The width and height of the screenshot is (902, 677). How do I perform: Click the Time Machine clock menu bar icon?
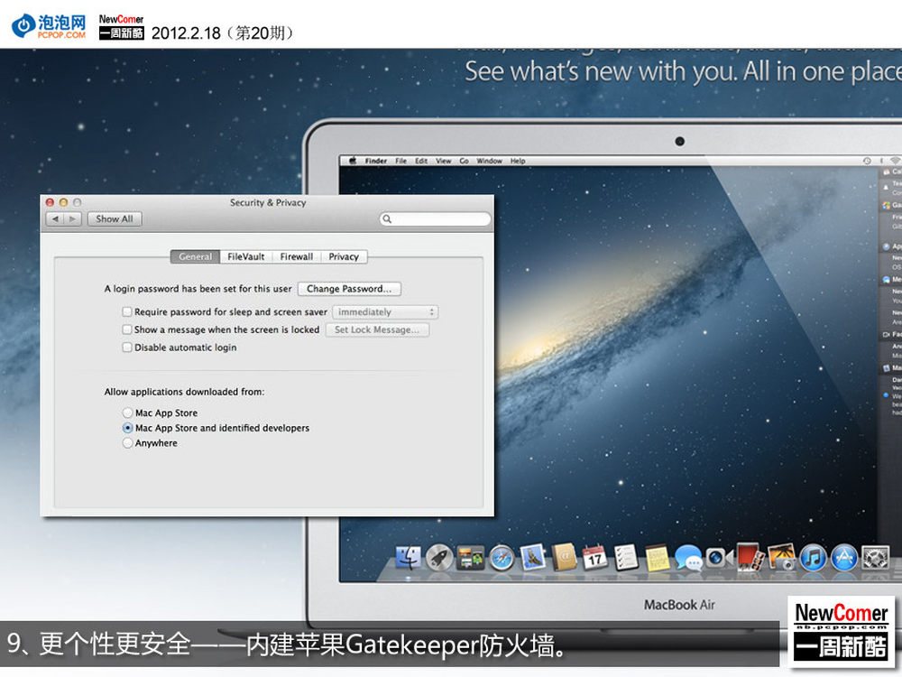(x=867, y=162)
